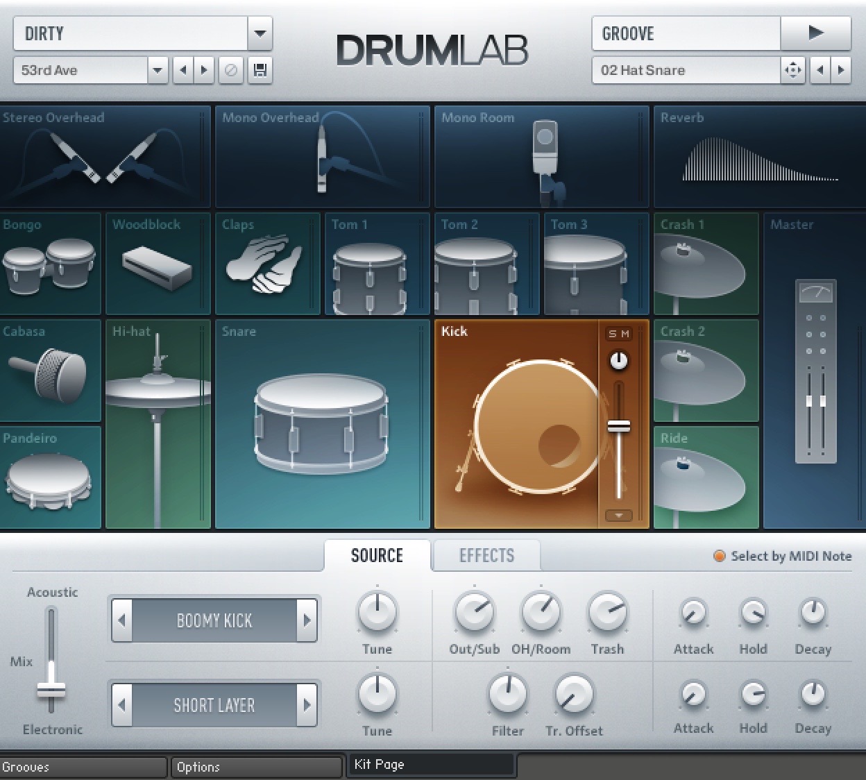Select previous groove pattern
Screen dimensions: 866x780
click(820, 70)
